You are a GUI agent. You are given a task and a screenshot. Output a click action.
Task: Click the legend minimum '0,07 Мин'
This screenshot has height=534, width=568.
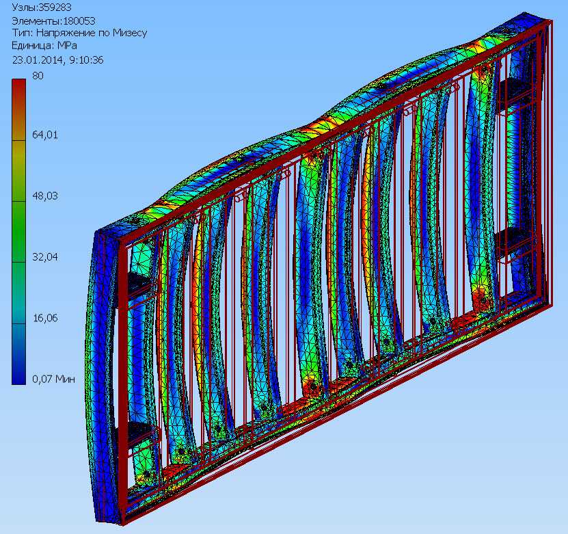coord(53,379)
